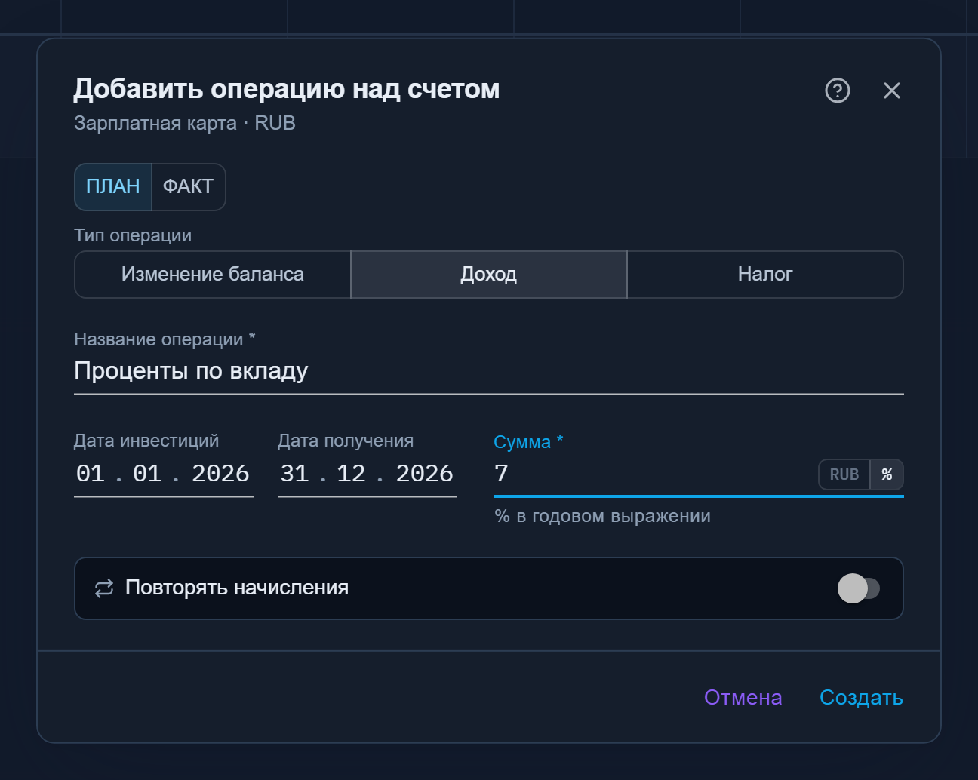Choose Изменение баланса operation type
Viewport: 978px width, 780px height.
213,275
